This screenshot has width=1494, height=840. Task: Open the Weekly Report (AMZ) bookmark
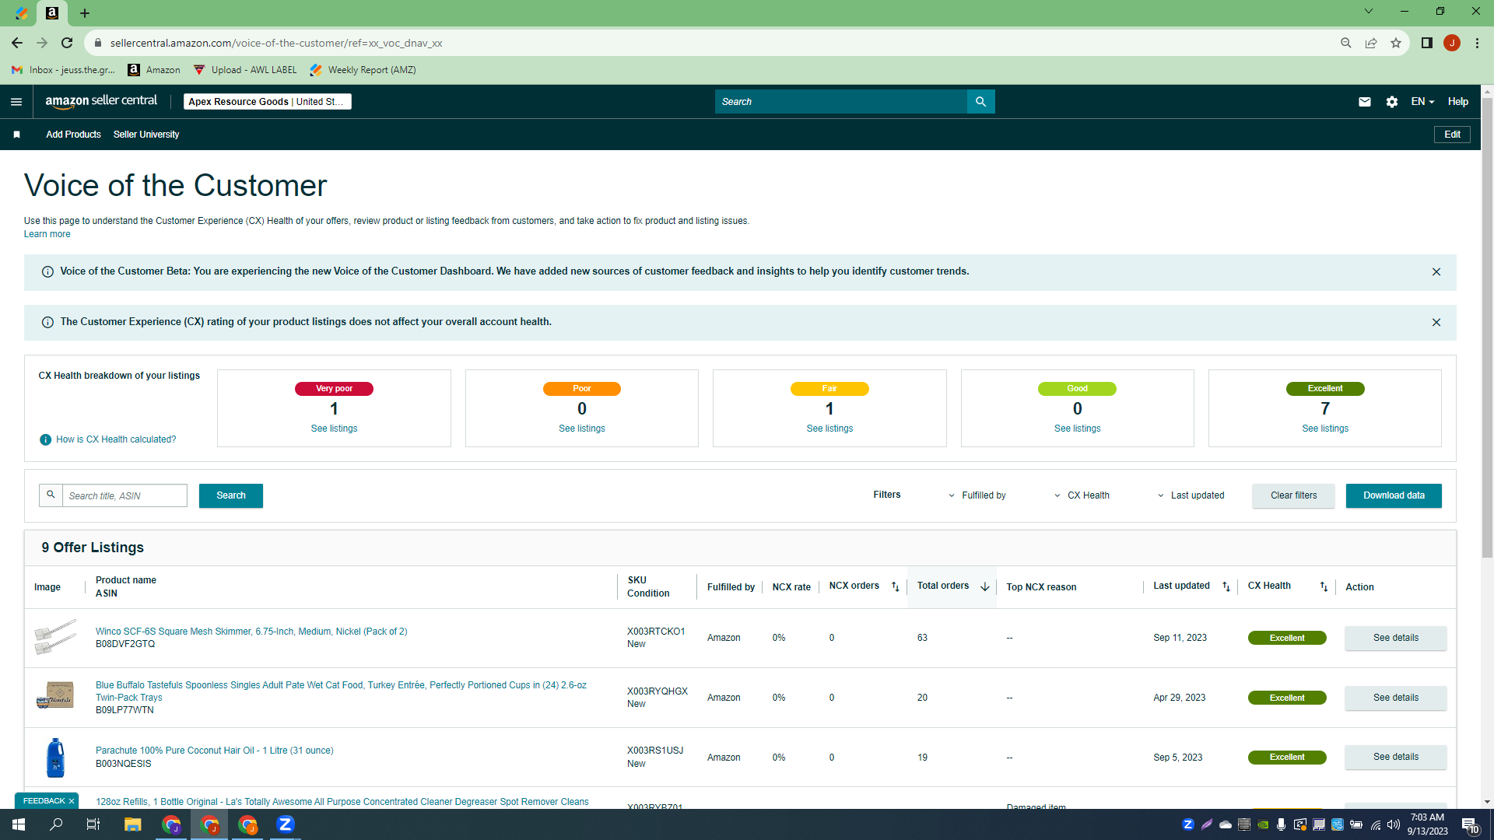click(363, 70)
